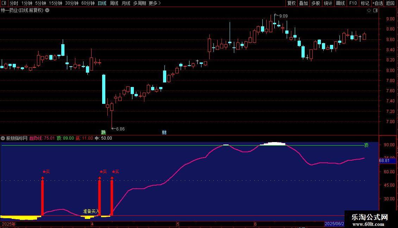Viewport: 398px width, 228px height.
Task: Click the 标记 mark button
Action: tap(365, 3)
